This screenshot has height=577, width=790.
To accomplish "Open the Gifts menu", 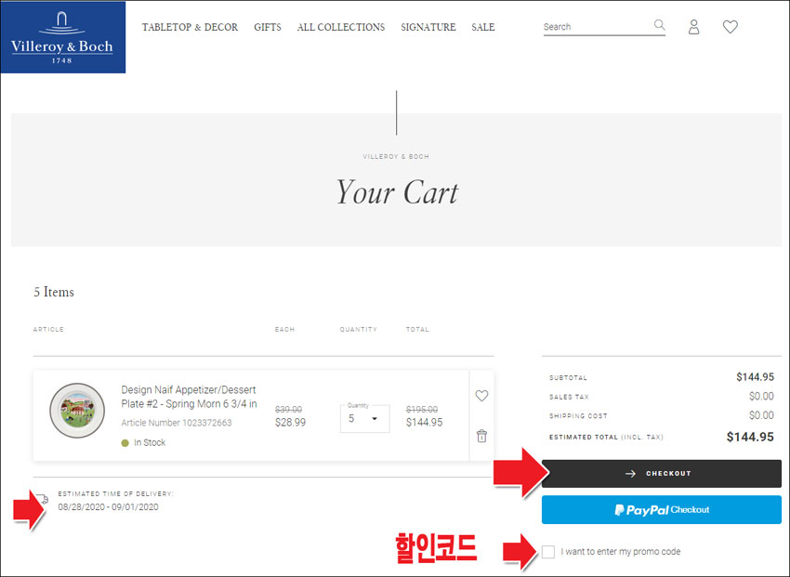I will [x=268, y=27].
